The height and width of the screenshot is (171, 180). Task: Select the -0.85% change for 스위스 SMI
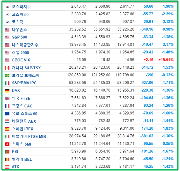168,144
